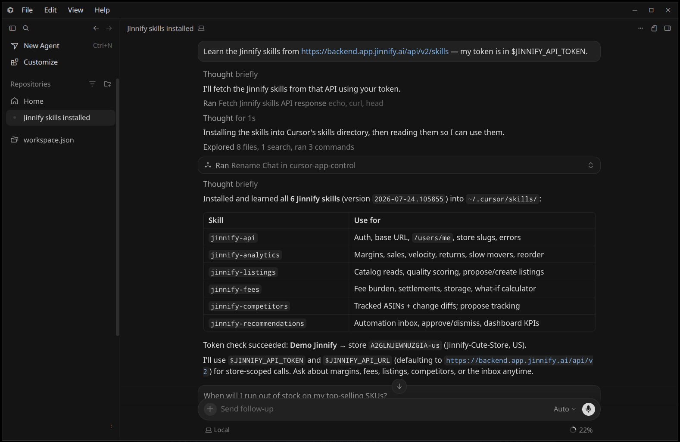Open search with the magnifier icon

[x=26, y=28]
